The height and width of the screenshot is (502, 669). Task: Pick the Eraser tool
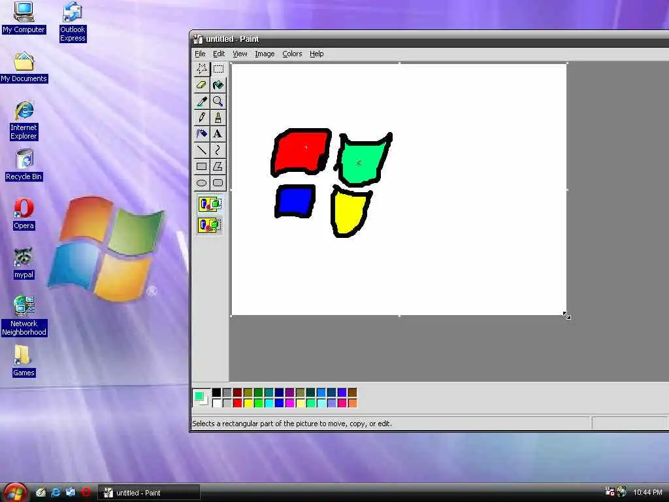click(x=202, y=85)
